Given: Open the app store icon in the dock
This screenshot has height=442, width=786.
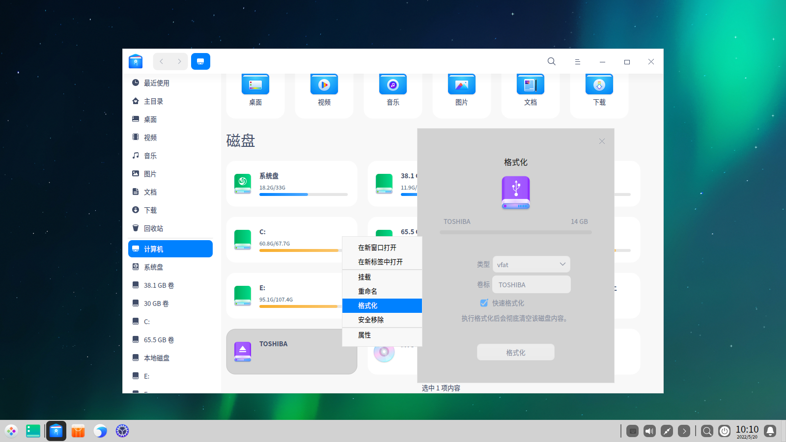Looking at the screenshot, I should (x=78, y=431).
